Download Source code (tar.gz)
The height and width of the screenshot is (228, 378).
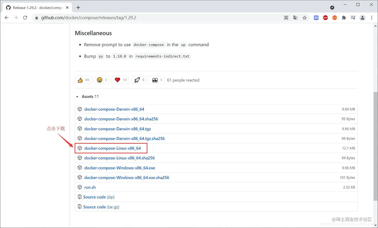[x=101, y=207]
